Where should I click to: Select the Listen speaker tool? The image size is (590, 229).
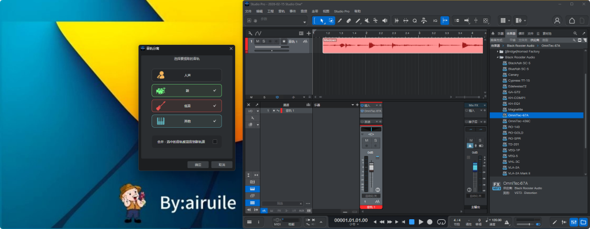coord(384,21)
